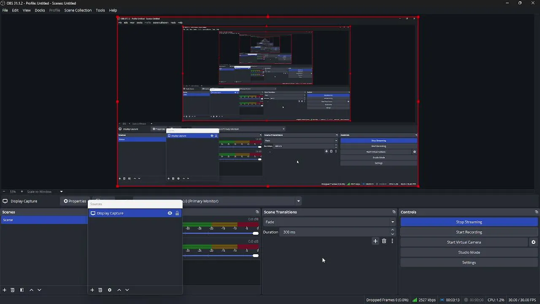The image size is (540, 304).
Task: Decrease transition duration with down stepper
Action: point(393,234)
